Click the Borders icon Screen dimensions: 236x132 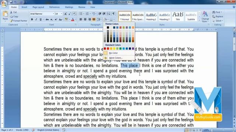point(111,19)
